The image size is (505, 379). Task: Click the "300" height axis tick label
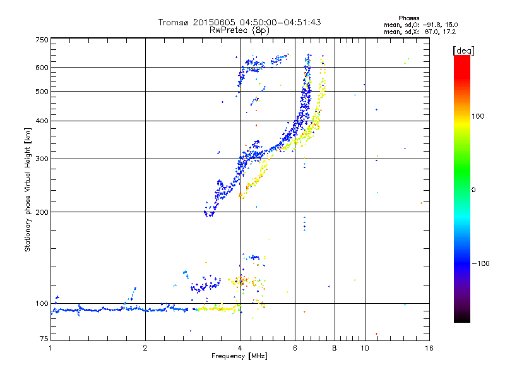42,159
